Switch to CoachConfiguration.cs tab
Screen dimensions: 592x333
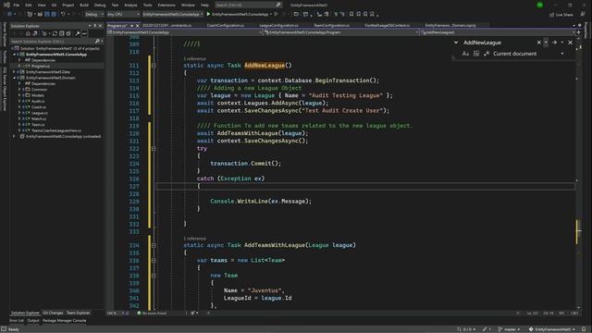click(x=226, y=25)
